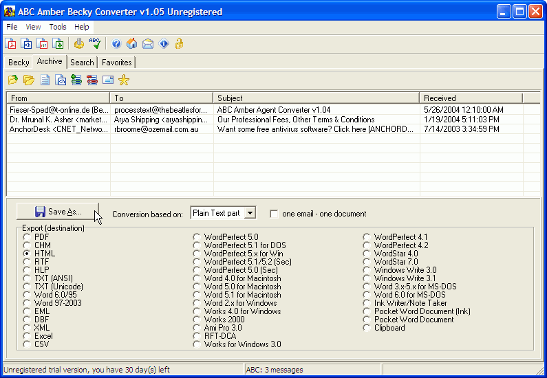Click the ABC spell check icon
Screen dimensions: 547x378
[94, 43]
